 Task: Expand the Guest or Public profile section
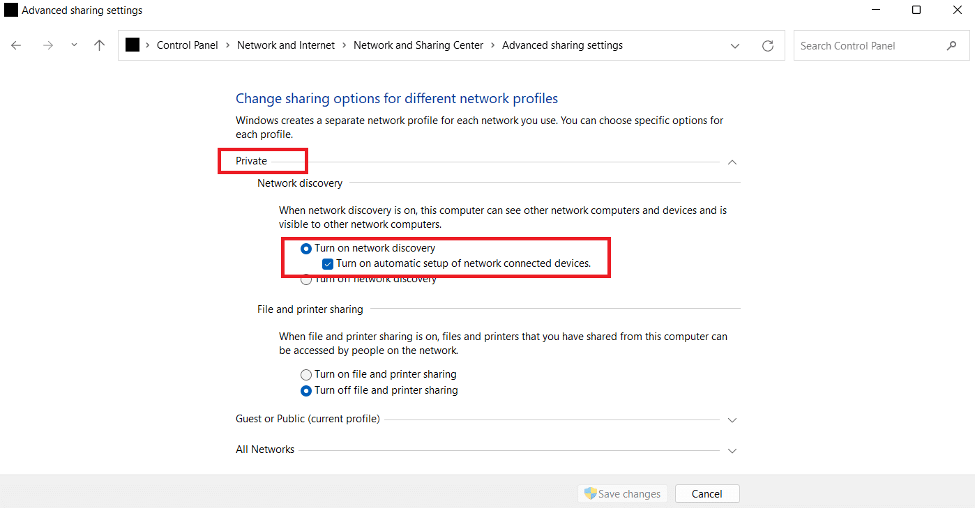click(x=732, y=420)
